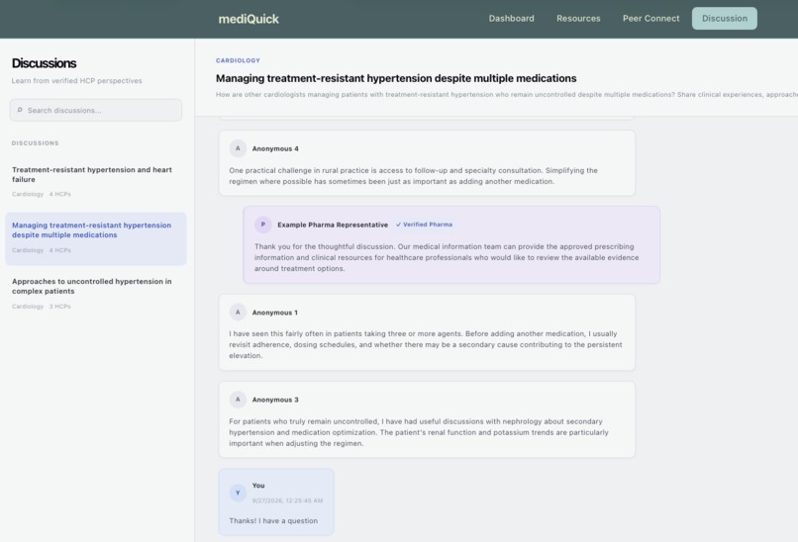Click the Anonymous 1 author name

click(x=275, y=313)
